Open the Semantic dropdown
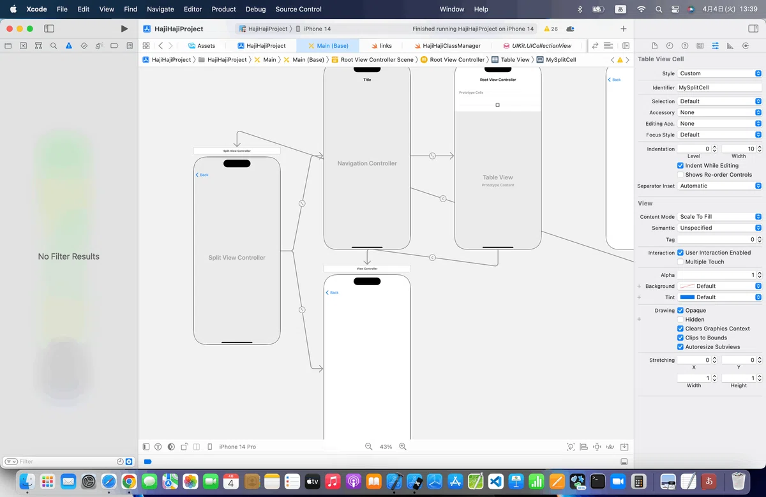Screen dimensions: 766x497 click(719, 228)
